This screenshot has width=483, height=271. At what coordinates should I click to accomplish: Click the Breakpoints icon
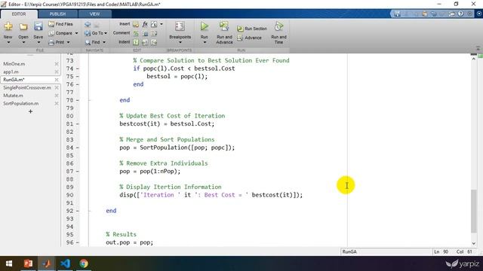coord(180,26)
